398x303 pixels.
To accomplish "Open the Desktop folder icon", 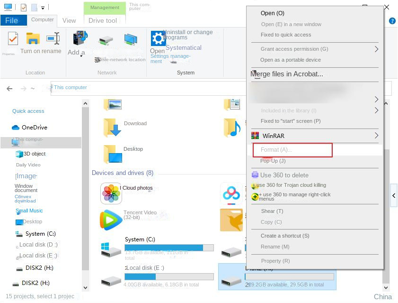I will tap(113, 154).
